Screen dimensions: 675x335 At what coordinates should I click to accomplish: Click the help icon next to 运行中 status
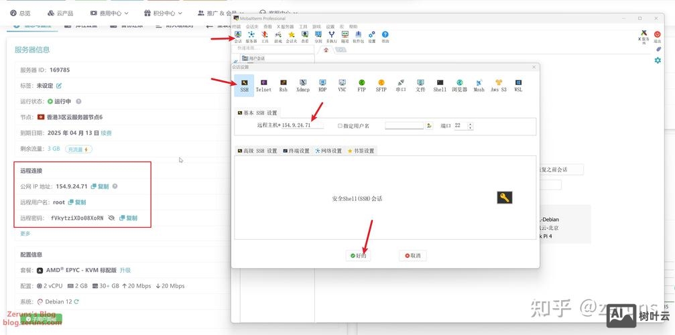pos(78,101)
